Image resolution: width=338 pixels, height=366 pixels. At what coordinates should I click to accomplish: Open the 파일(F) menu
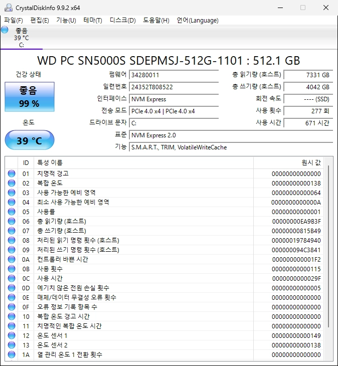[x=14, y=21]
